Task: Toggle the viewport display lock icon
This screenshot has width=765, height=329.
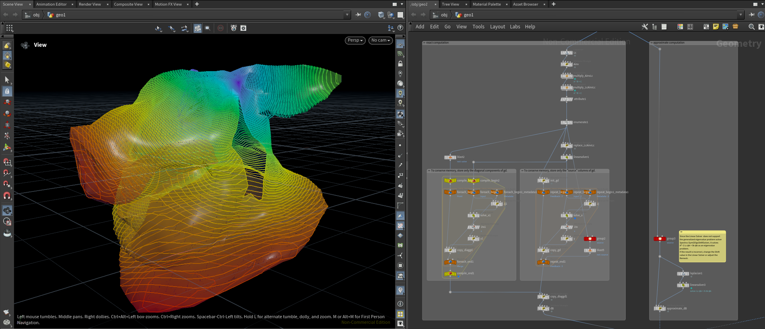Action: (400, 64)
